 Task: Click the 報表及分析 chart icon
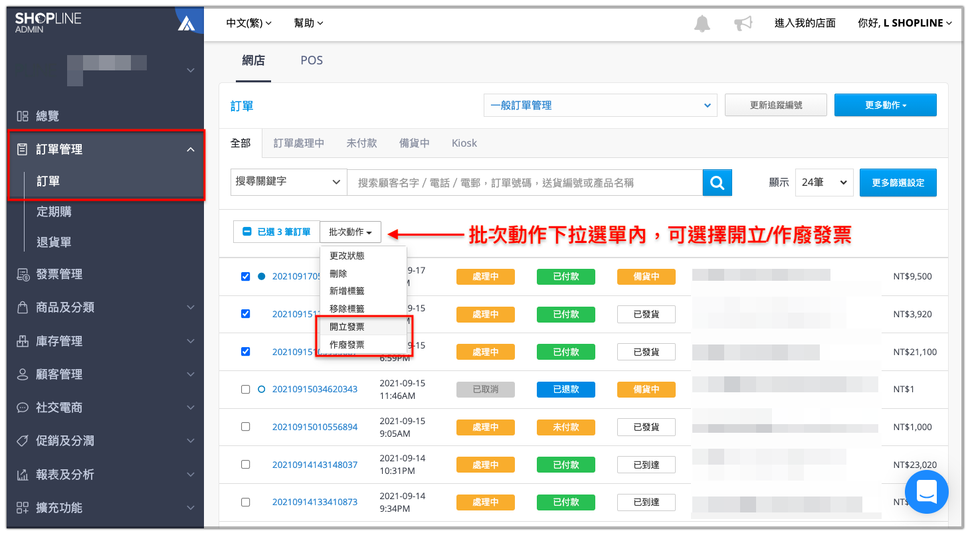coord(23,475)
